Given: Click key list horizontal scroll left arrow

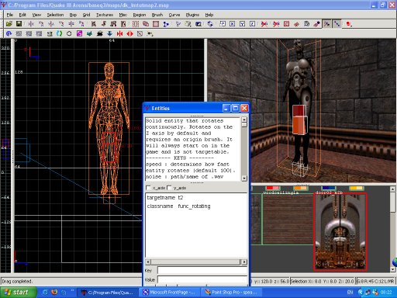Looking at the screenshot, I should tap(148, 262).
